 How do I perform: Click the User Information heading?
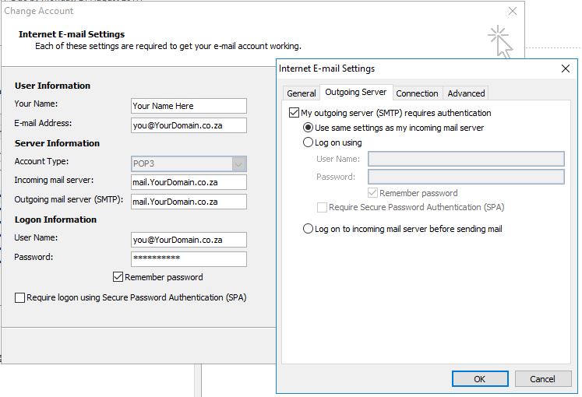pyautogui.click(x=52, y=86)
